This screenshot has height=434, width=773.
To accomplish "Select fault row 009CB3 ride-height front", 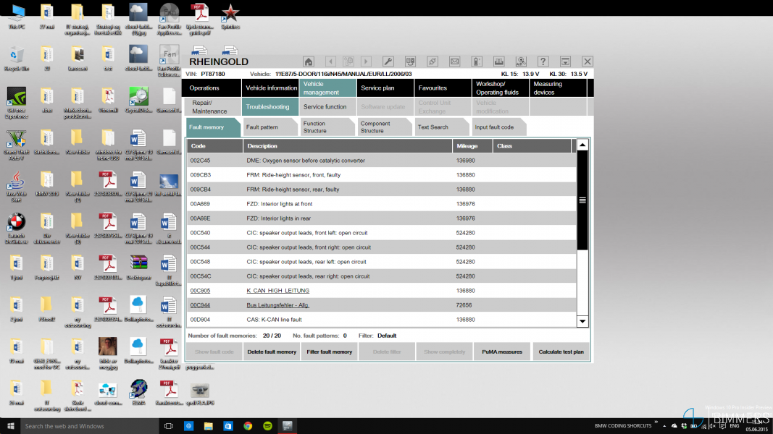I will tap(382, 174).
